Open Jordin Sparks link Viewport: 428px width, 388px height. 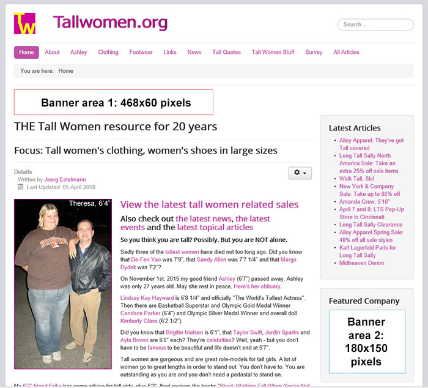282,332
